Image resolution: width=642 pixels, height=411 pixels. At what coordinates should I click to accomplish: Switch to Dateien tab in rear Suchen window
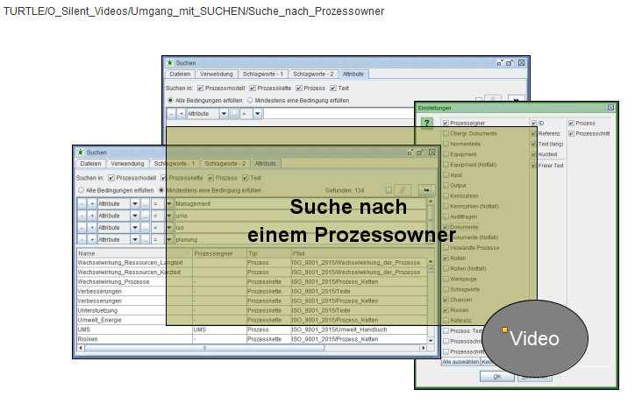click(x=180, y=74)
